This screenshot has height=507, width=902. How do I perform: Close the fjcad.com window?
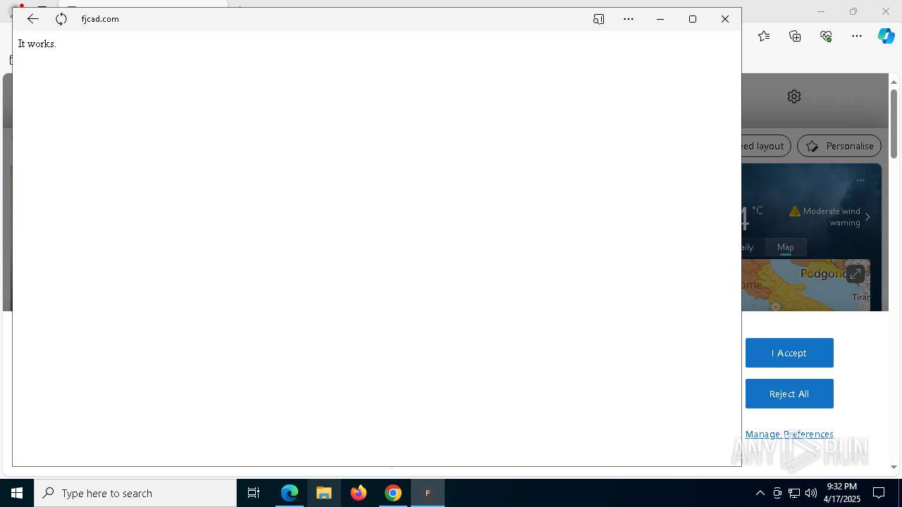tap(725, 19)
